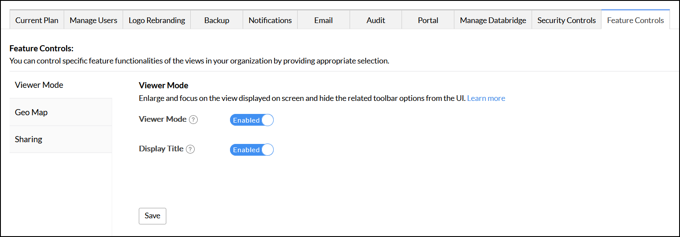
Task: Open the Current Plan tab
Action: tap(37, 20)
